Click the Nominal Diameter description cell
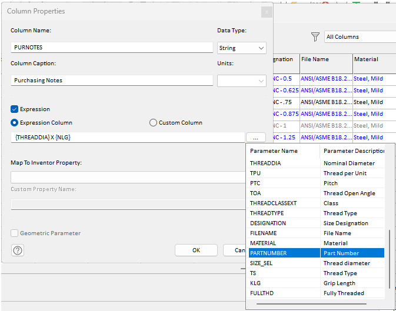Image resolution: width=396 pixels, height=311 pixels. point(352,163)
